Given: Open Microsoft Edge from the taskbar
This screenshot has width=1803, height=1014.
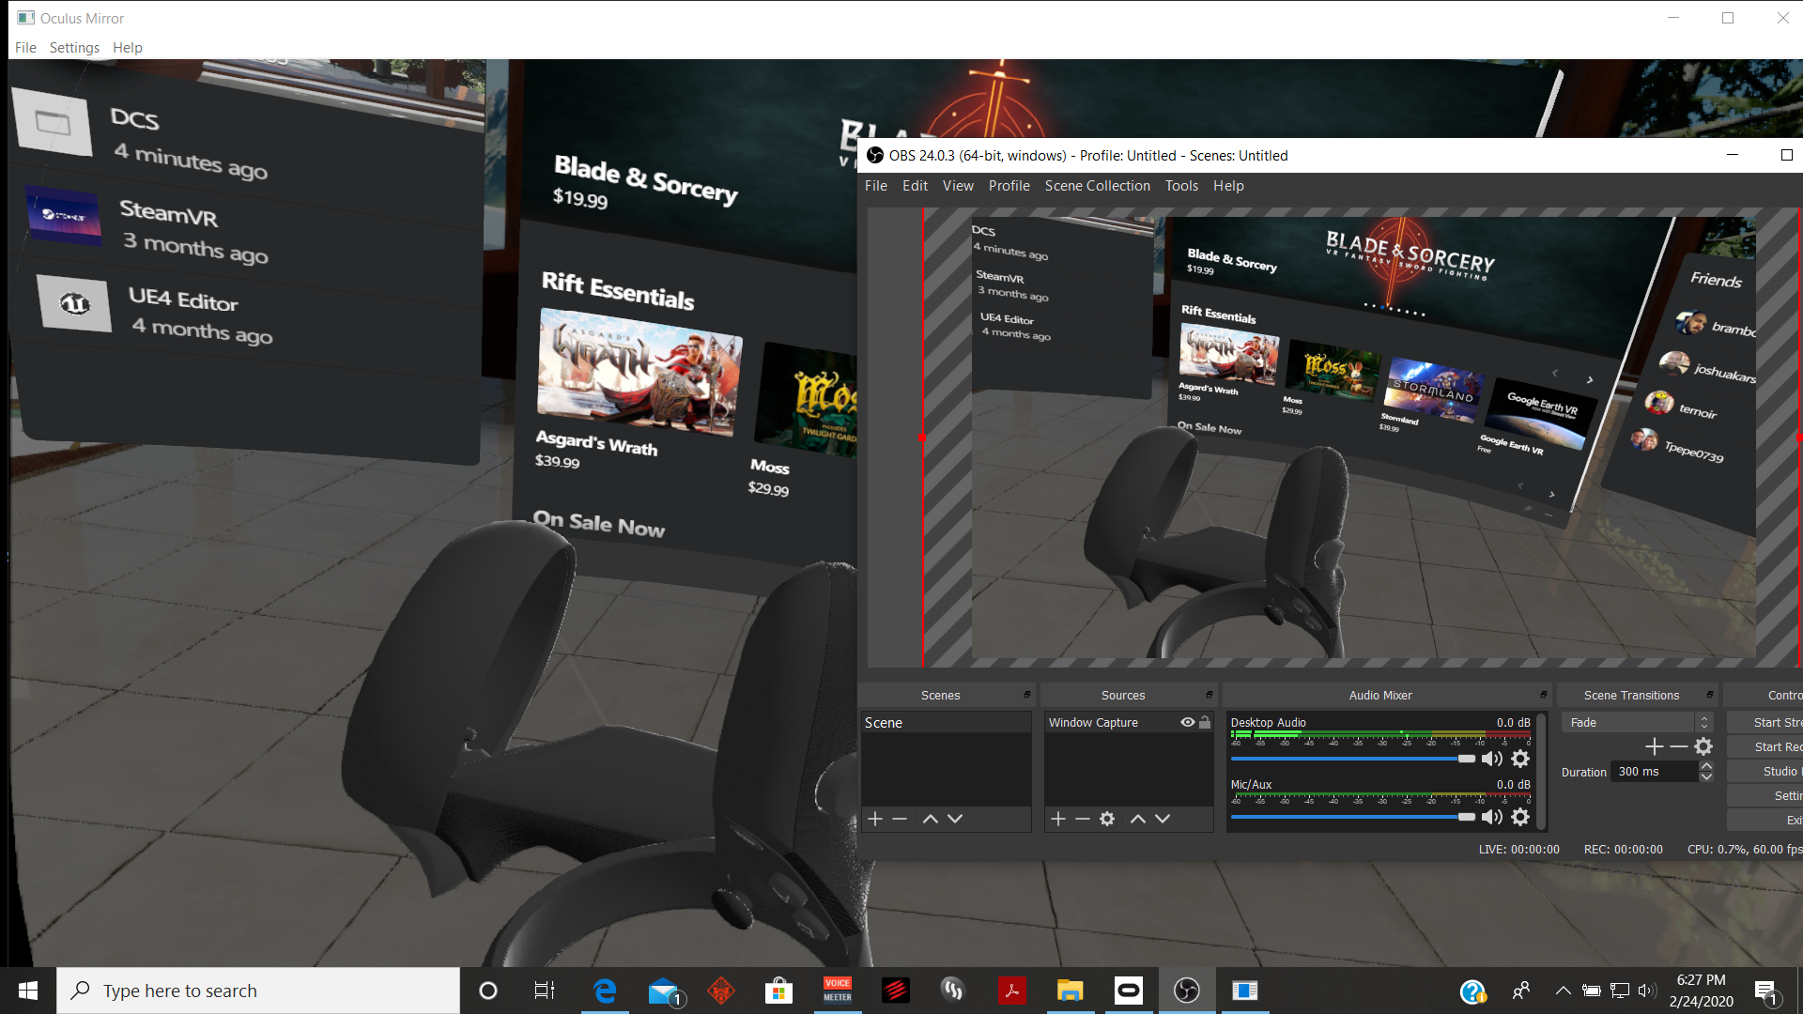Looking at the screenshot, I should pos(605,991).
